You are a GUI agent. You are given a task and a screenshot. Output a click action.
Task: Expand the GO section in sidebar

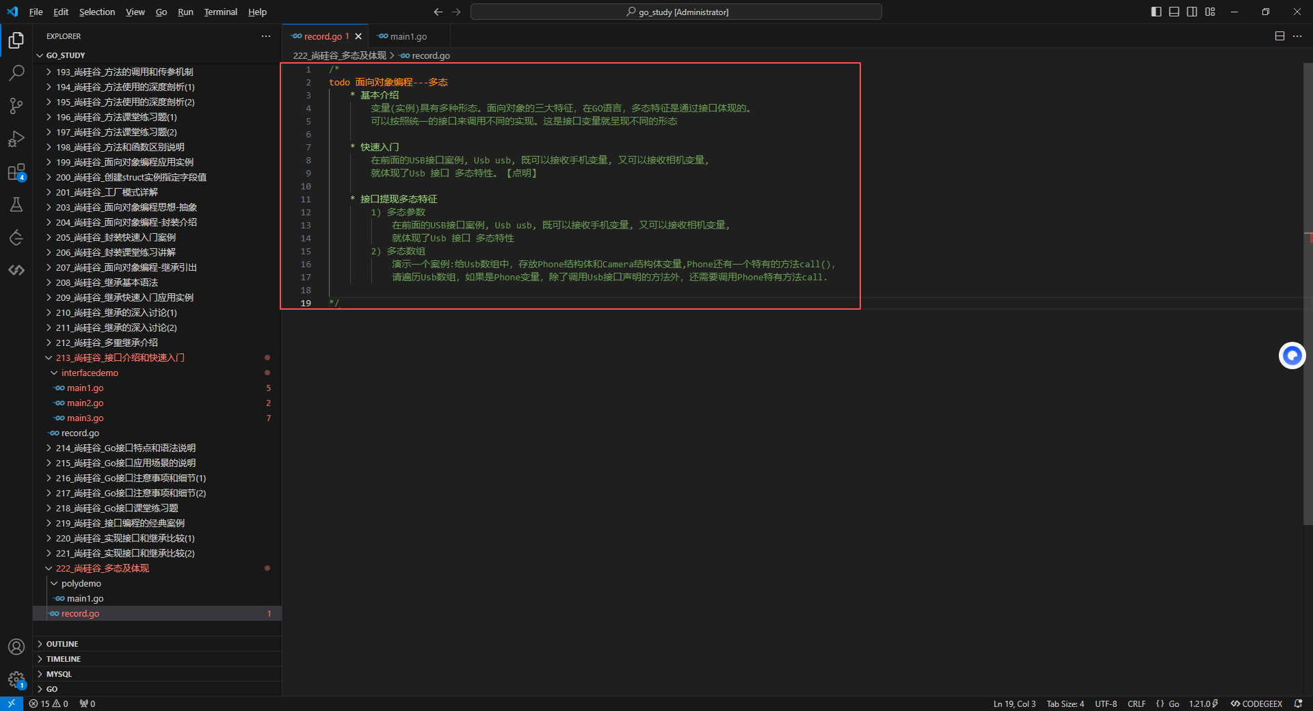point(157,689)
